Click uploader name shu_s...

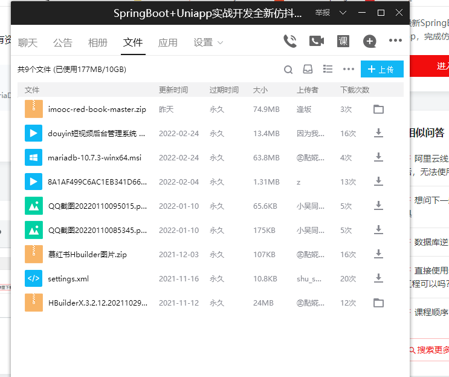click(309, 278)
